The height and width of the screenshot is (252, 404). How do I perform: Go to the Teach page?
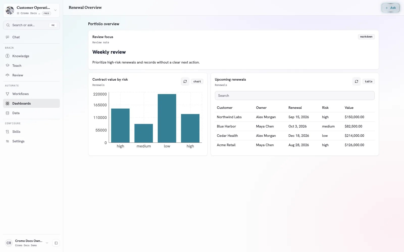click(31, 66)
